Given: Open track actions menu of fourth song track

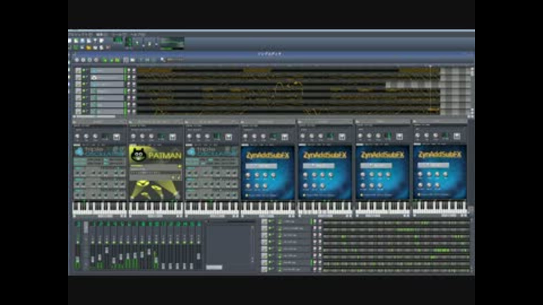Looking at the screenshot, I should pos(78,91).
